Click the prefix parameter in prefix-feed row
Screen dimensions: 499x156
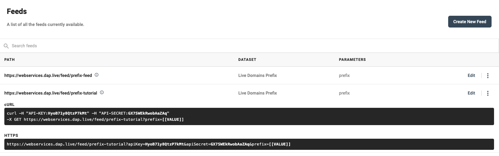[344, 75]
